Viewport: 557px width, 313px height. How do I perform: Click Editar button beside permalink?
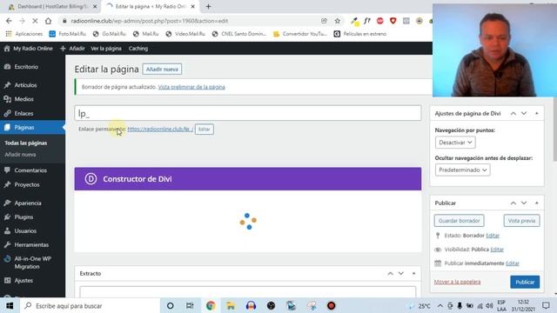pyautogui.click(x=205, y=130)
